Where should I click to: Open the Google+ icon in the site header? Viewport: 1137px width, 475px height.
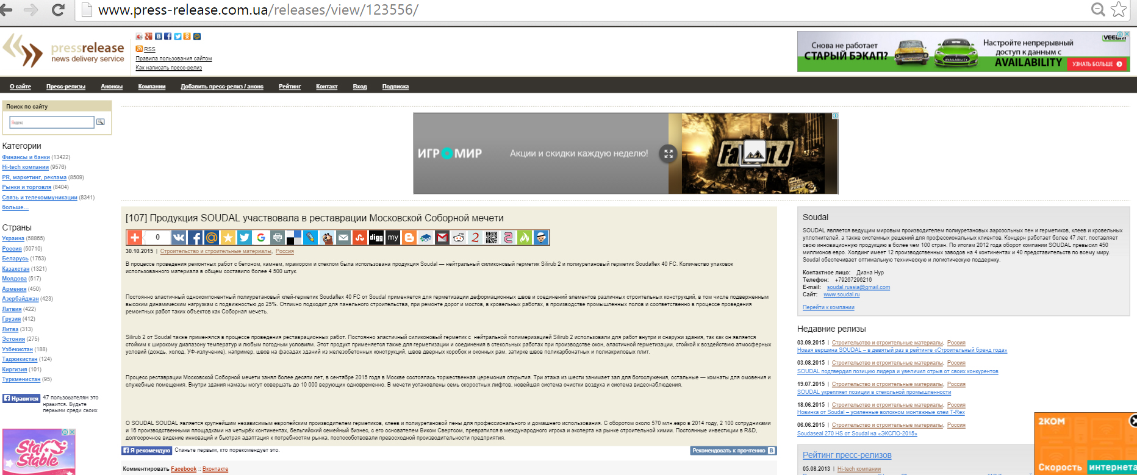click(148, 37)
